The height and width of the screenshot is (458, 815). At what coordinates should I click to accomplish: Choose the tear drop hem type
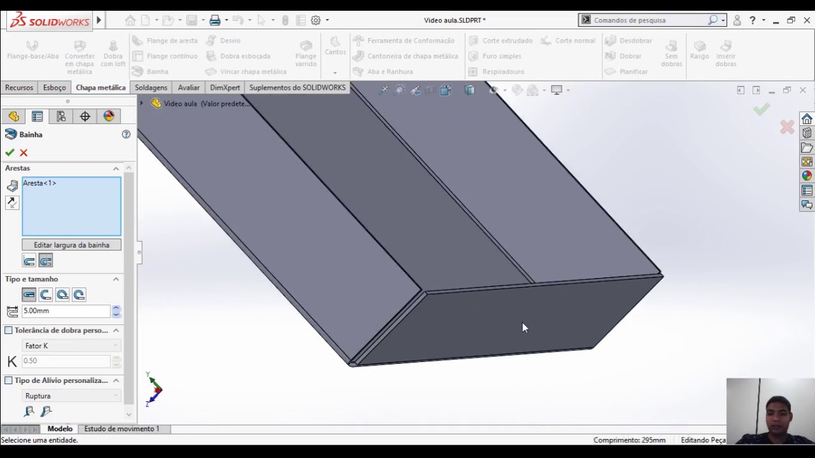[x=62, y=295]
